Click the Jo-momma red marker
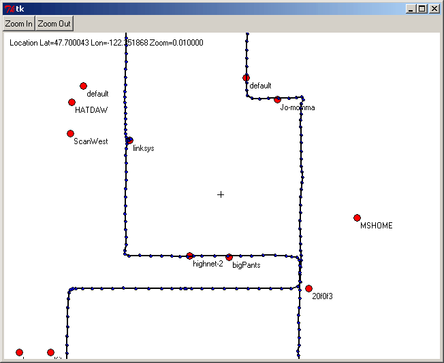This screenshot has width=444, height=363. (x=277, y=100)
